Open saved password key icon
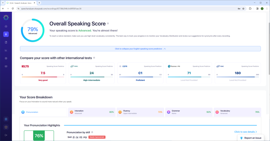The height and width of the screenshot is (141, 270). pyautogui.click(x=239, y=9)
